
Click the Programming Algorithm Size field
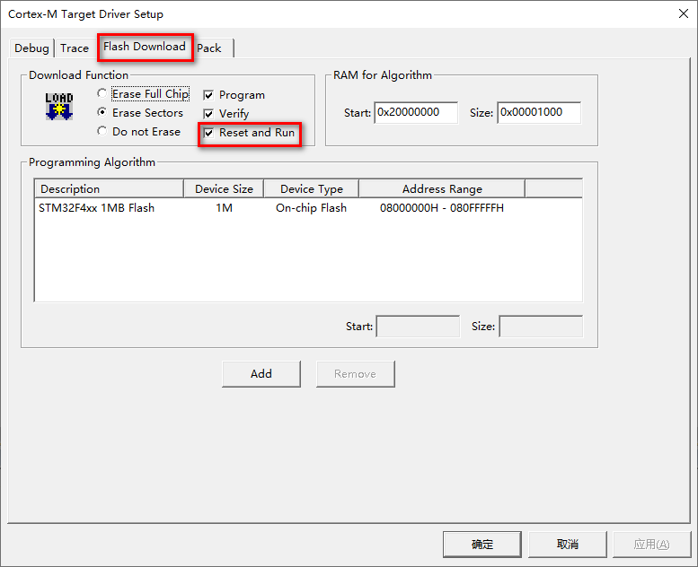(541, 327)
